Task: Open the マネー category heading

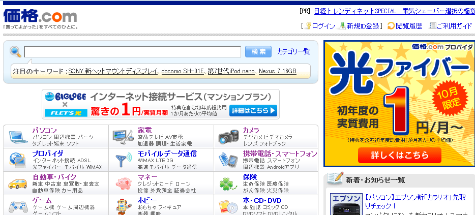Action: 147,177
